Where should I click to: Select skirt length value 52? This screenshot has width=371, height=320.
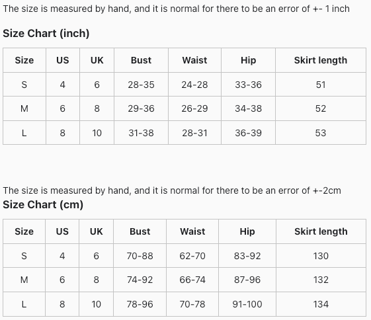pyautogui.click(x=321, y=108)
